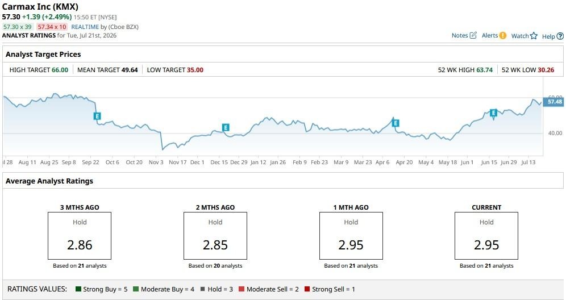Click the Jan 12 date axis label
Viewport: 566px width, 300px height.
258,162
